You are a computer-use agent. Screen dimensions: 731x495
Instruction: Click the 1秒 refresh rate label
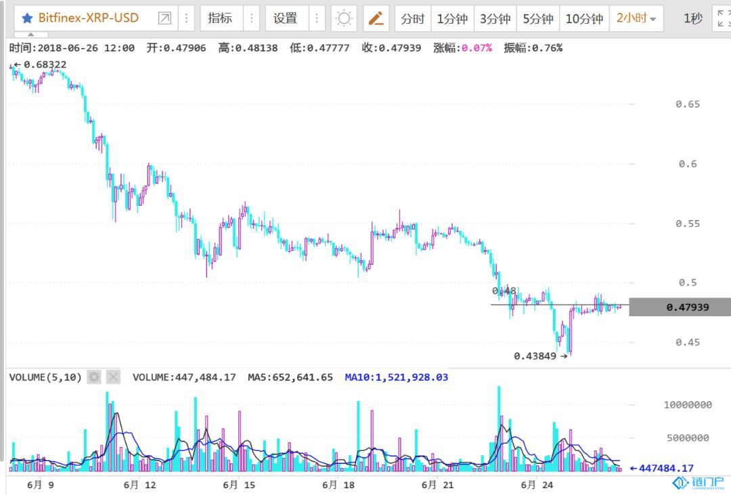pos(693,19)
